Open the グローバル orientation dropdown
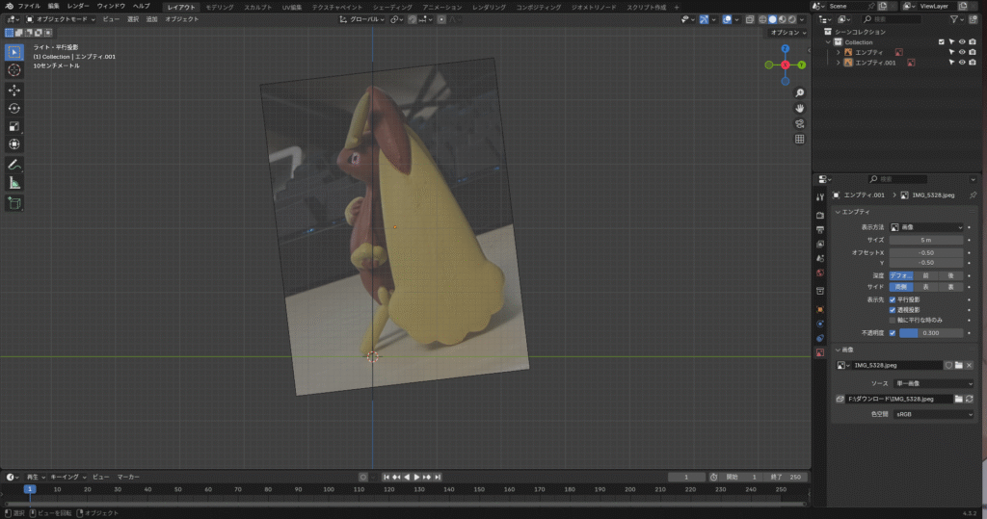Viewport: 987px width, 519px height. 362,19
